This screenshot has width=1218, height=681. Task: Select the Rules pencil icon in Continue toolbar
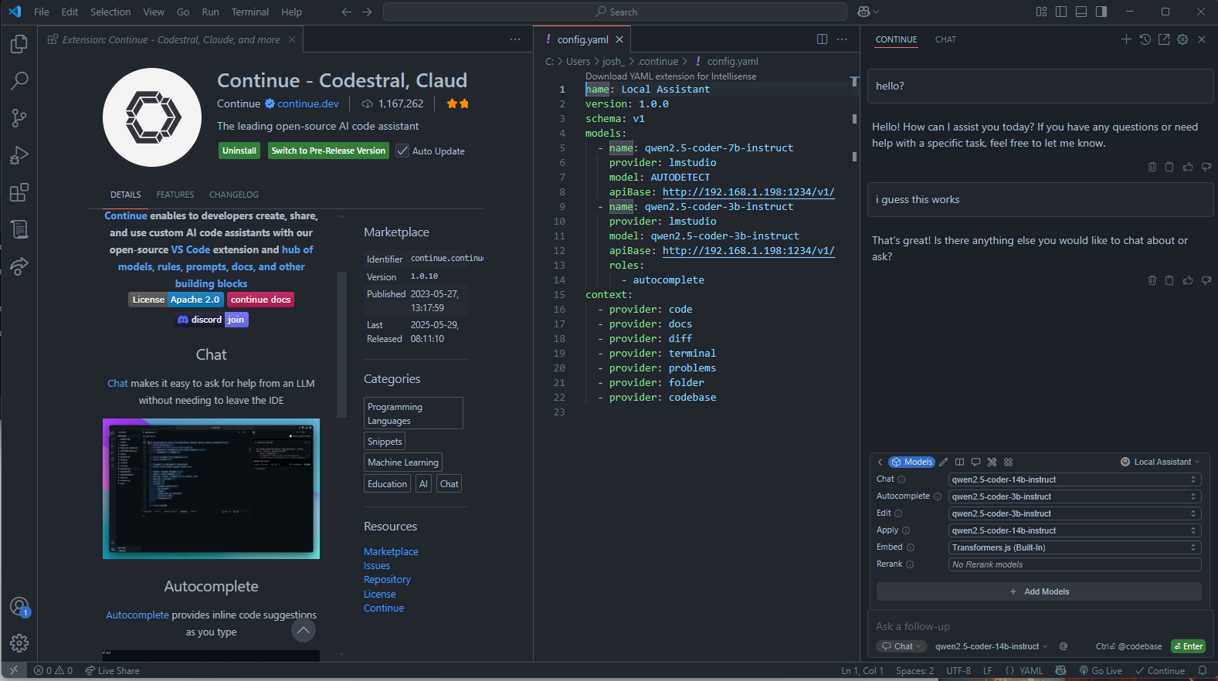tap(943, 462)
